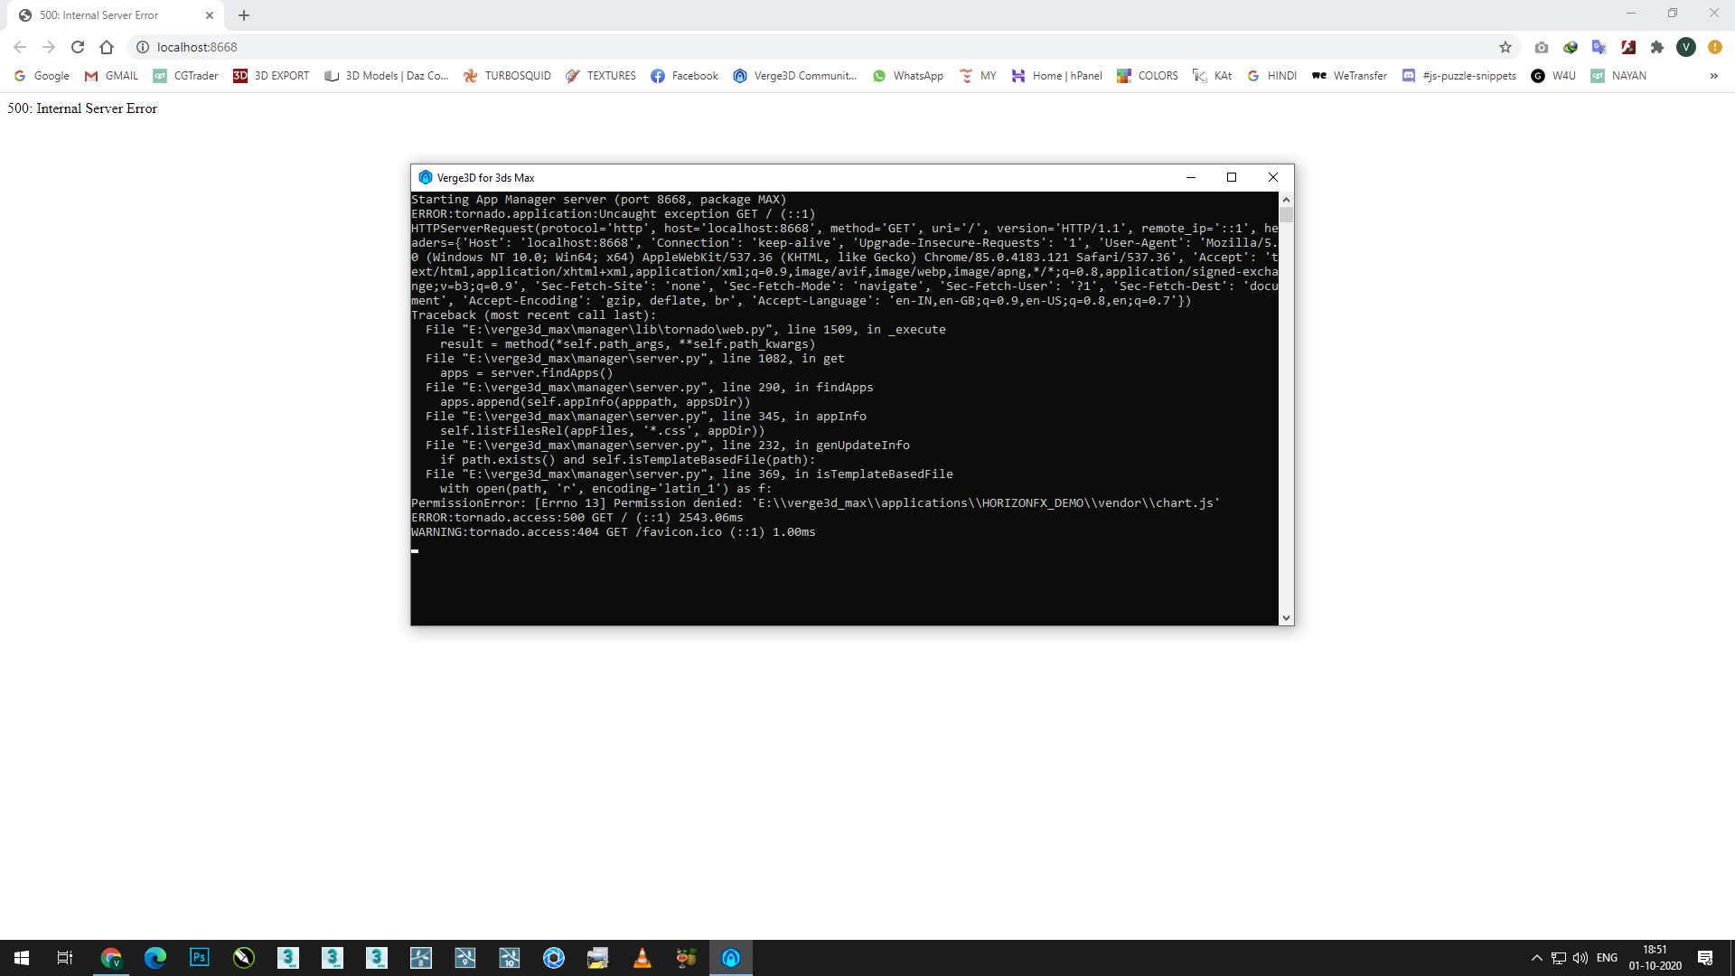
Task: Expand hidden bookmarks chevron
Action: click(x=1713, y=76)
